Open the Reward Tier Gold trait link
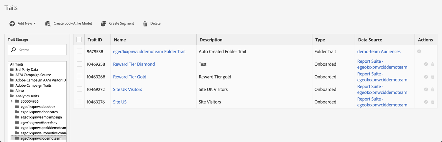The image size is (442, 142). pos(129,77)
